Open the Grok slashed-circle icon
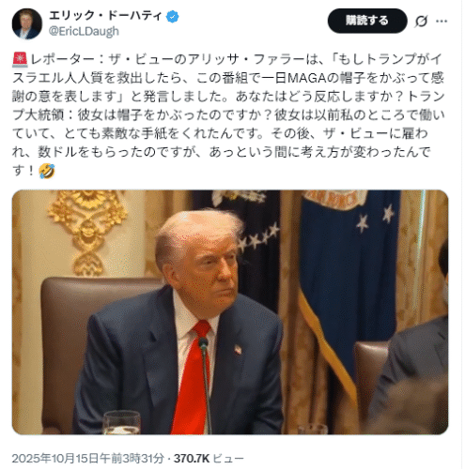 pyautogui.click(x=421, y=22)
